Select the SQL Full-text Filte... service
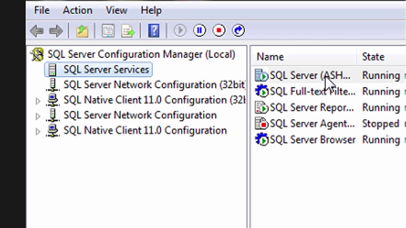The width and height of the screenshot is (406, 228). click(x=312, y=92)
